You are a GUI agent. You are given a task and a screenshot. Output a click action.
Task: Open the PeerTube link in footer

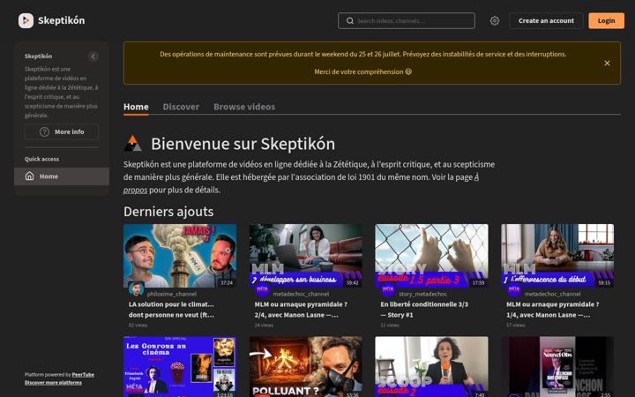click(83, 375)
